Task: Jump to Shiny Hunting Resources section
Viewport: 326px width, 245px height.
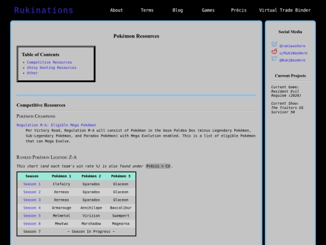Action: click(51, 68)
